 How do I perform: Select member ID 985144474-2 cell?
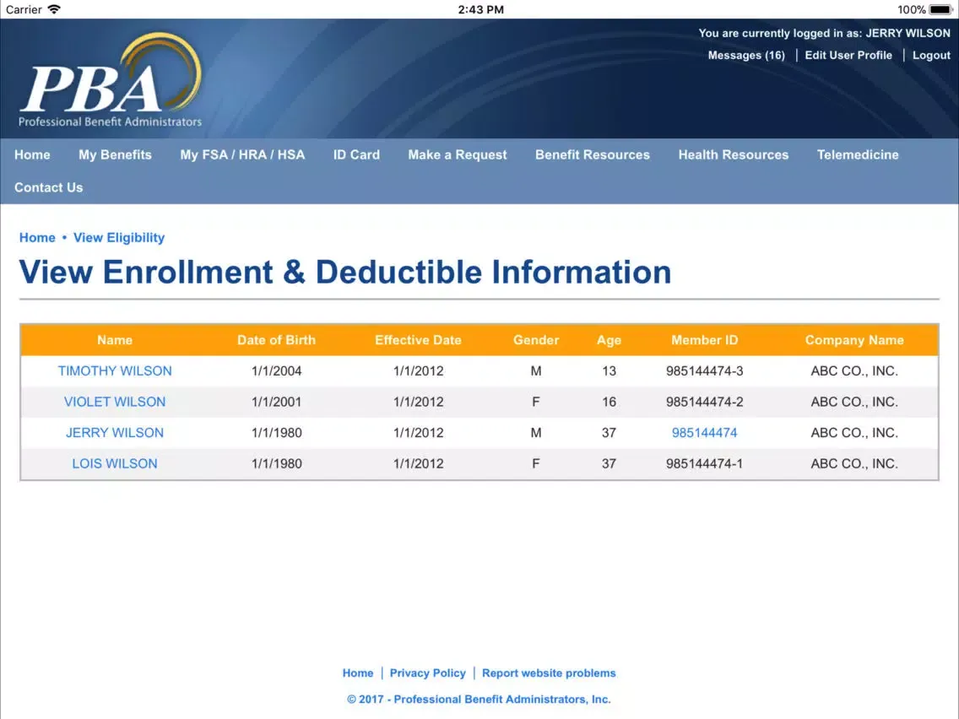coord(705,402)
